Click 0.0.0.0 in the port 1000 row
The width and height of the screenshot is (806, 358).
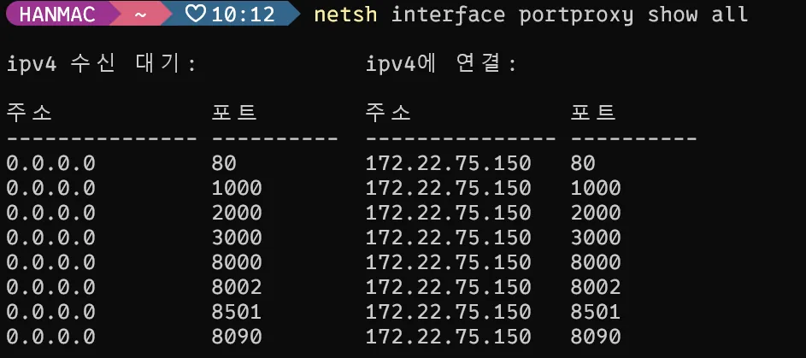coord(51,188)
